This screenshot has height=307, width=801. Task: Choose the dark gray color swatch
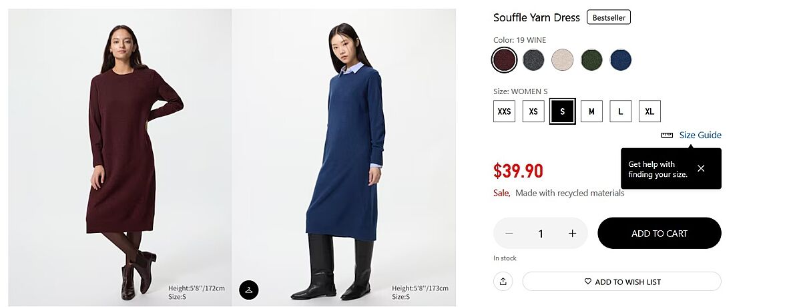tap(533, 60)
